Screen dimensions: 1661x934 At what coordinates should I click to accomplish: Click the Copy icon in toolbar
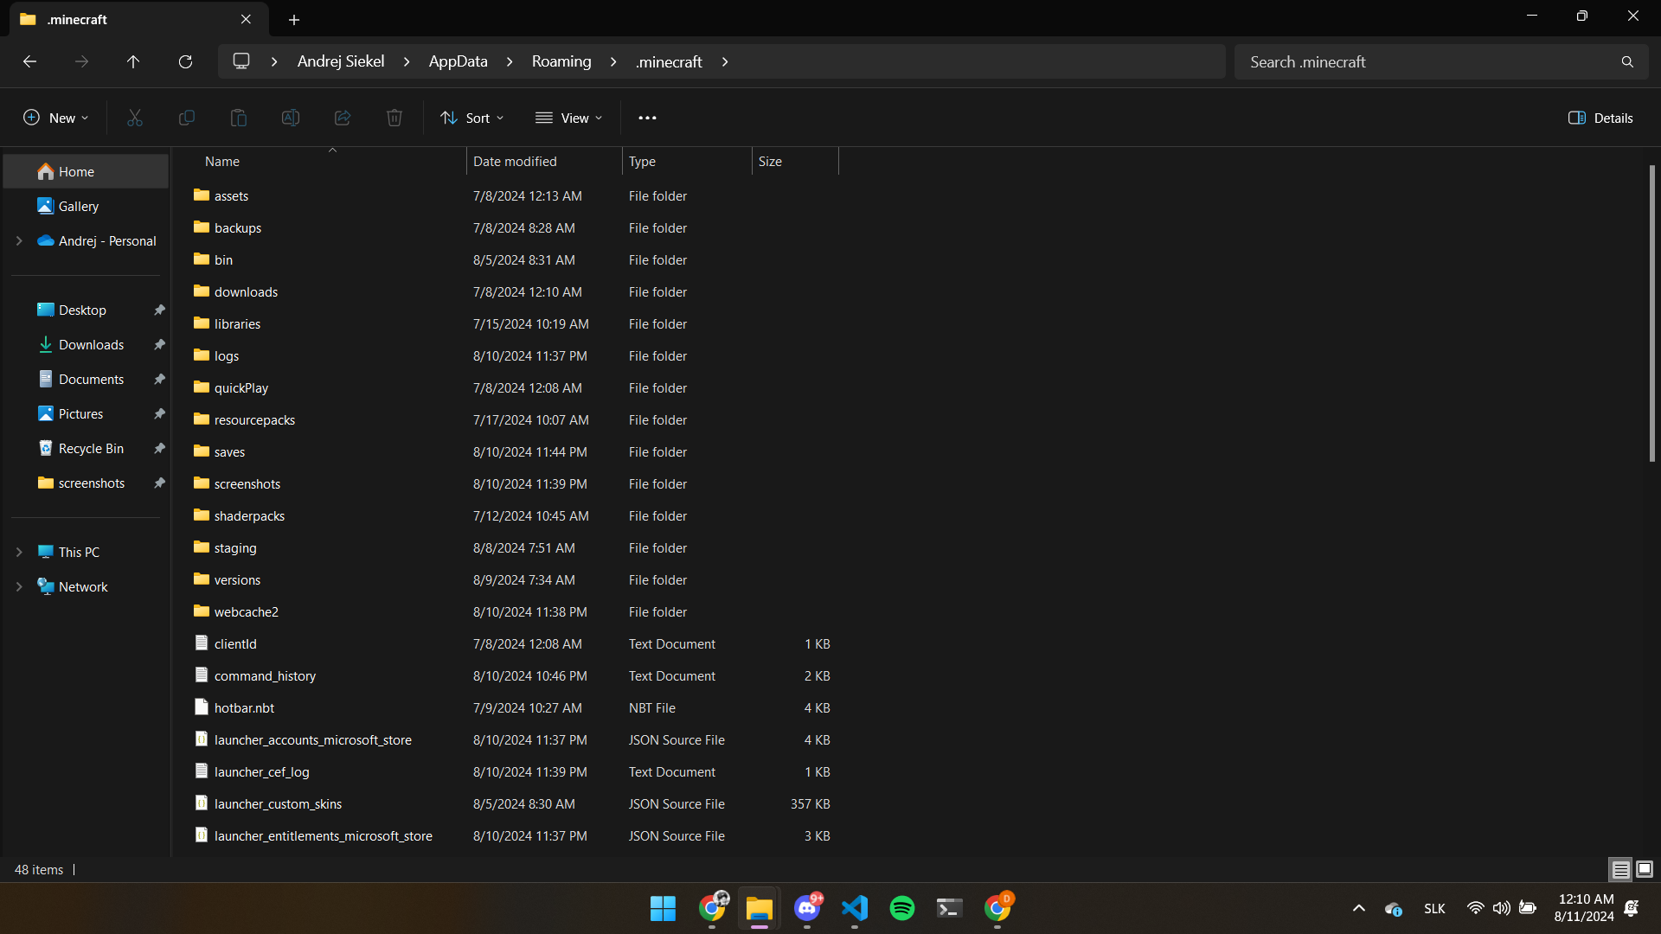click(187, 118)
